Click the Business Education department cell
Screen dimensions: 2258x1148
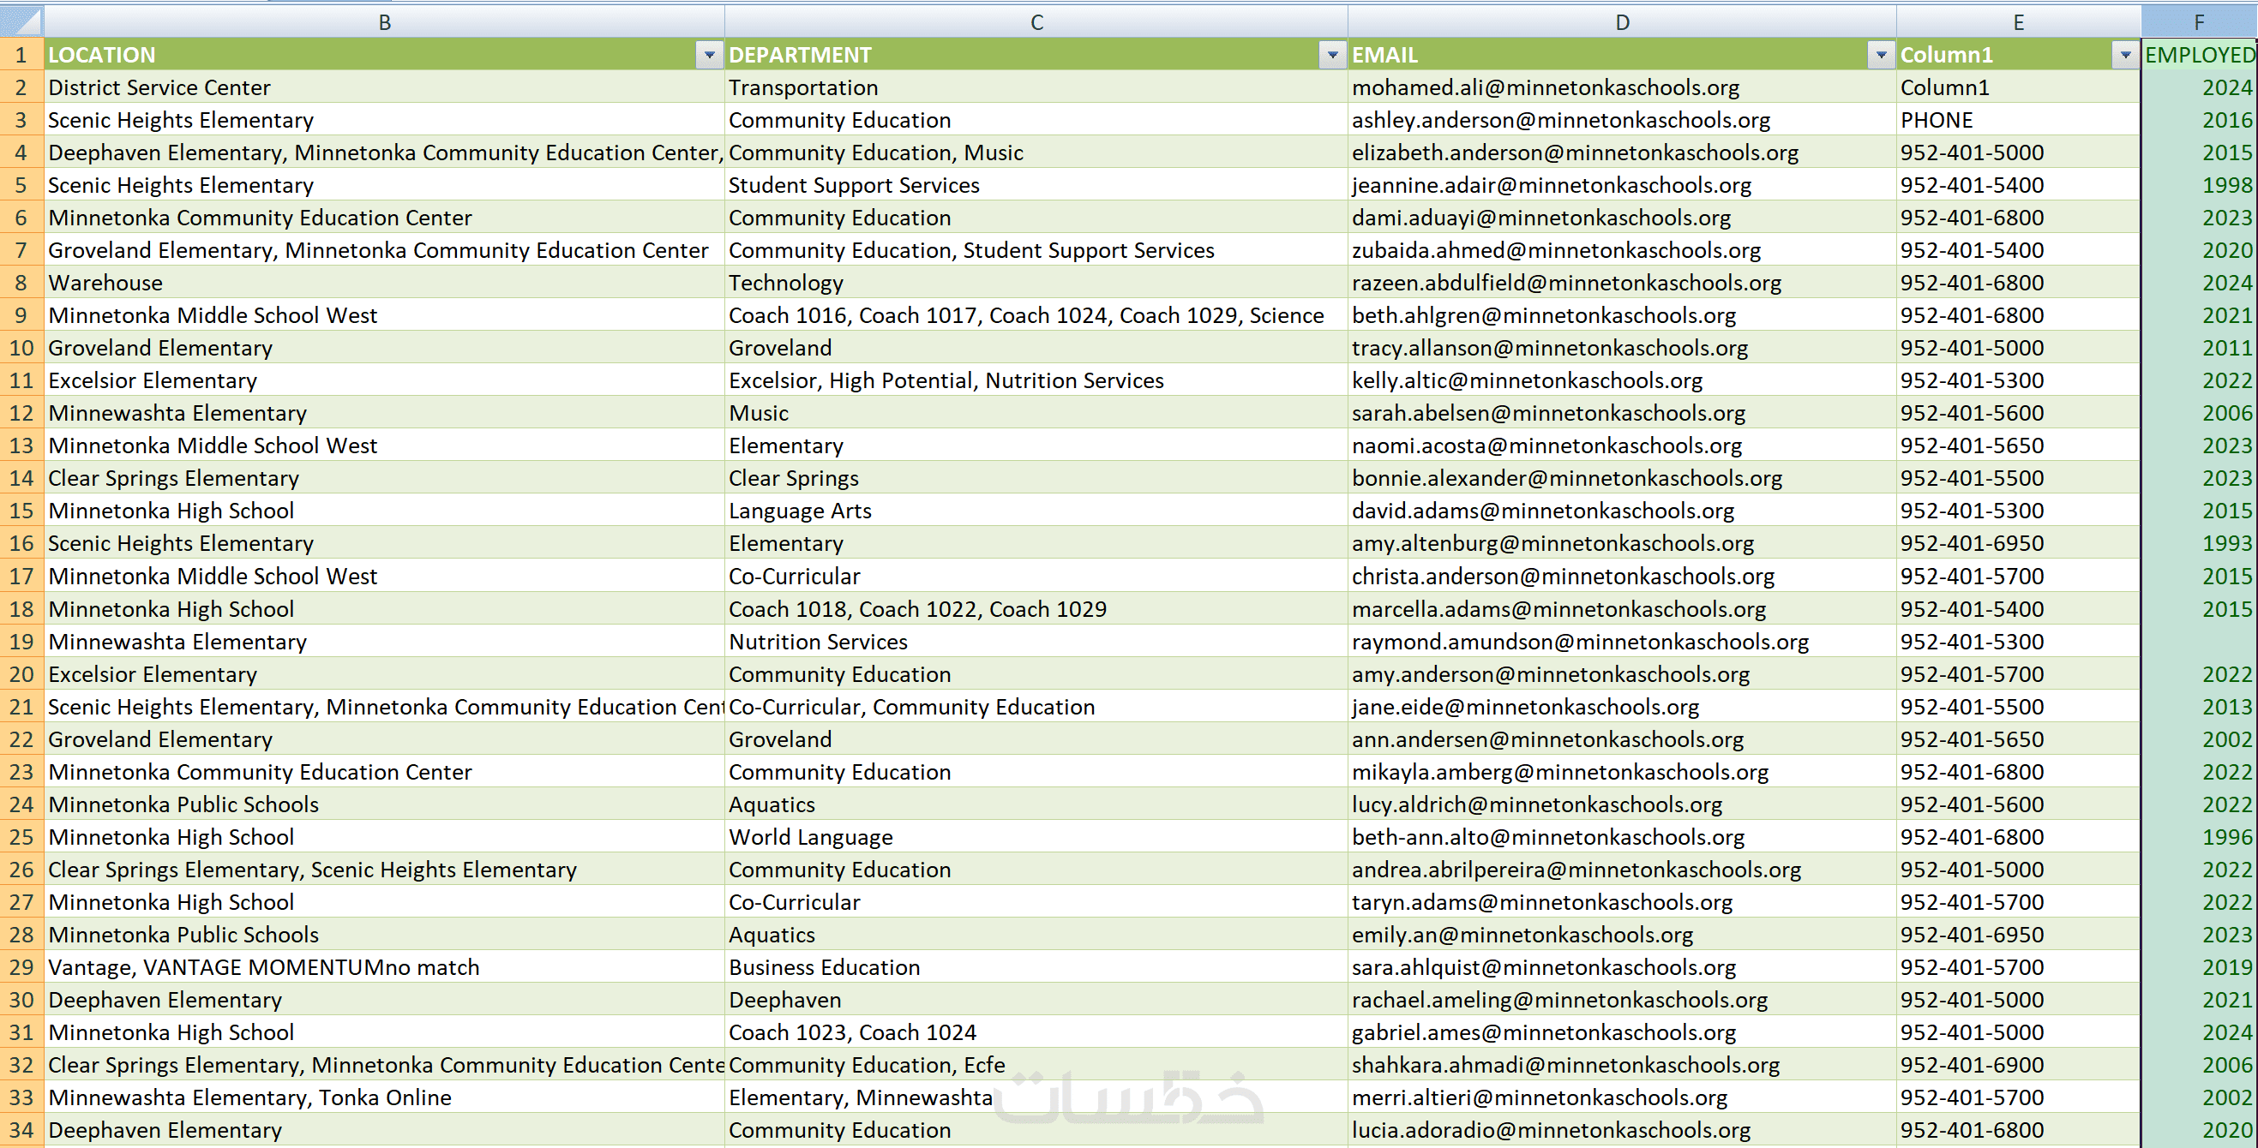(824, 967)
